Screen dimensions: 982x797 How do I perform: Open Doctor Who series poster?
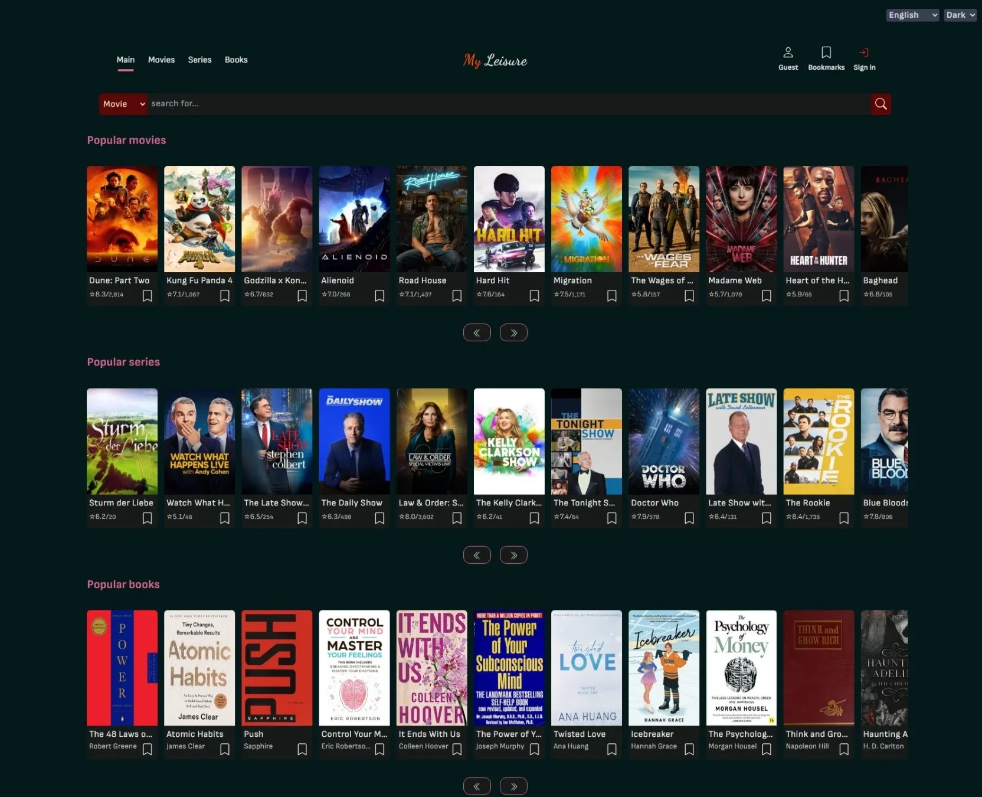click(664, 441)
